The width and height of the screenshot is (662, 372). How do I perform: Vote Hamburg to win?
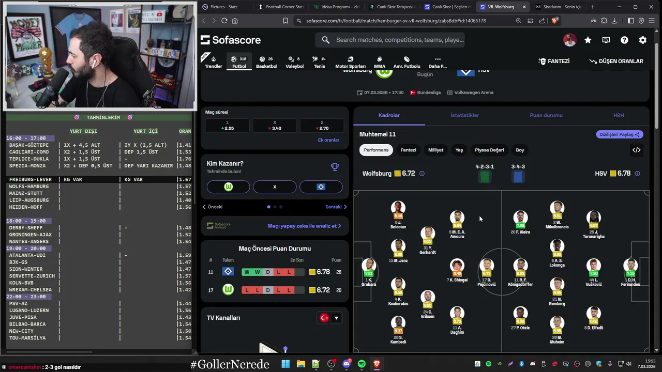pos(321,187)
